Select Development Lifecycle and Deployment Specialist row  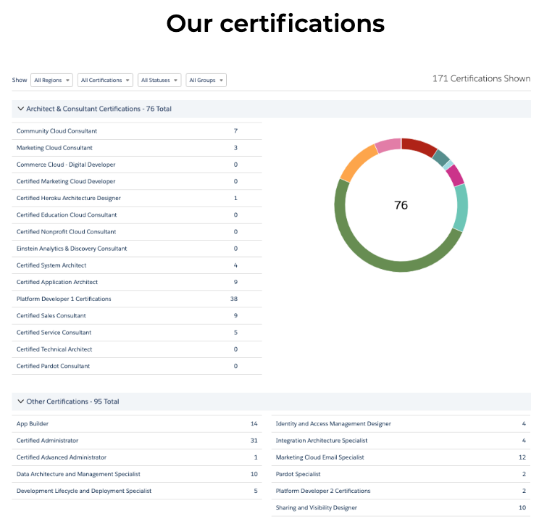(x=137, y=491)
